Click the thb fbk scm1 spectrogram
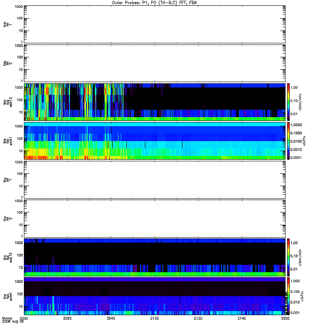 pos(154,141)
